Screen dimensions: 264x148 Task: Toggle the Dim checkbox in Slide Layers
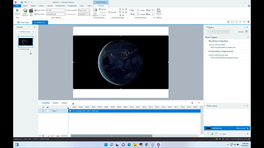pos(220,134)
